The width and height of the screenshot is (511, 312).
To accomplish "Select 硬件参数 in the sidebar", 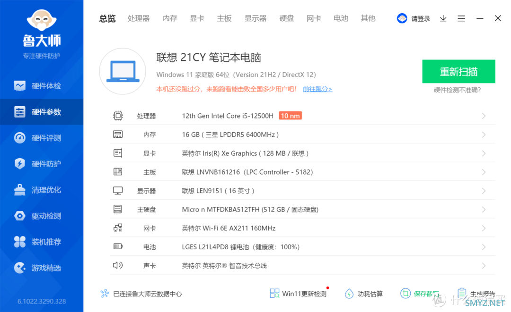I will 42,112.
